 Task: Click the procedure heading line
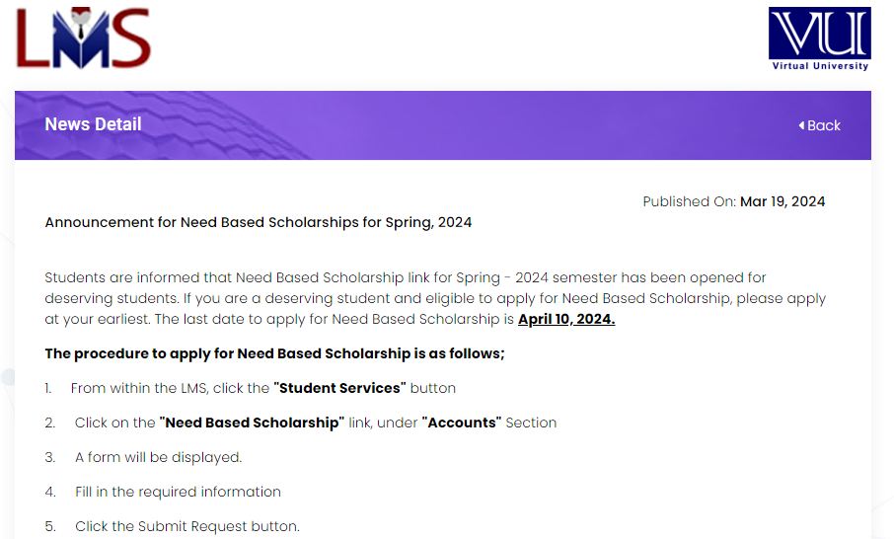coord(275,353)
